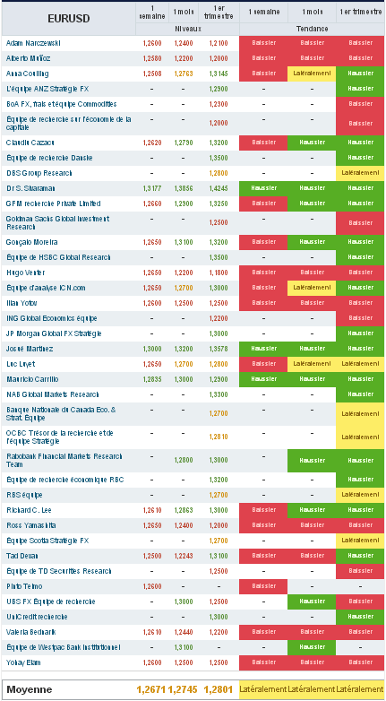Open Banque Nationale du Canada Eco. link
The width and height of the screenshot is (386, 701).
[61, 413]
